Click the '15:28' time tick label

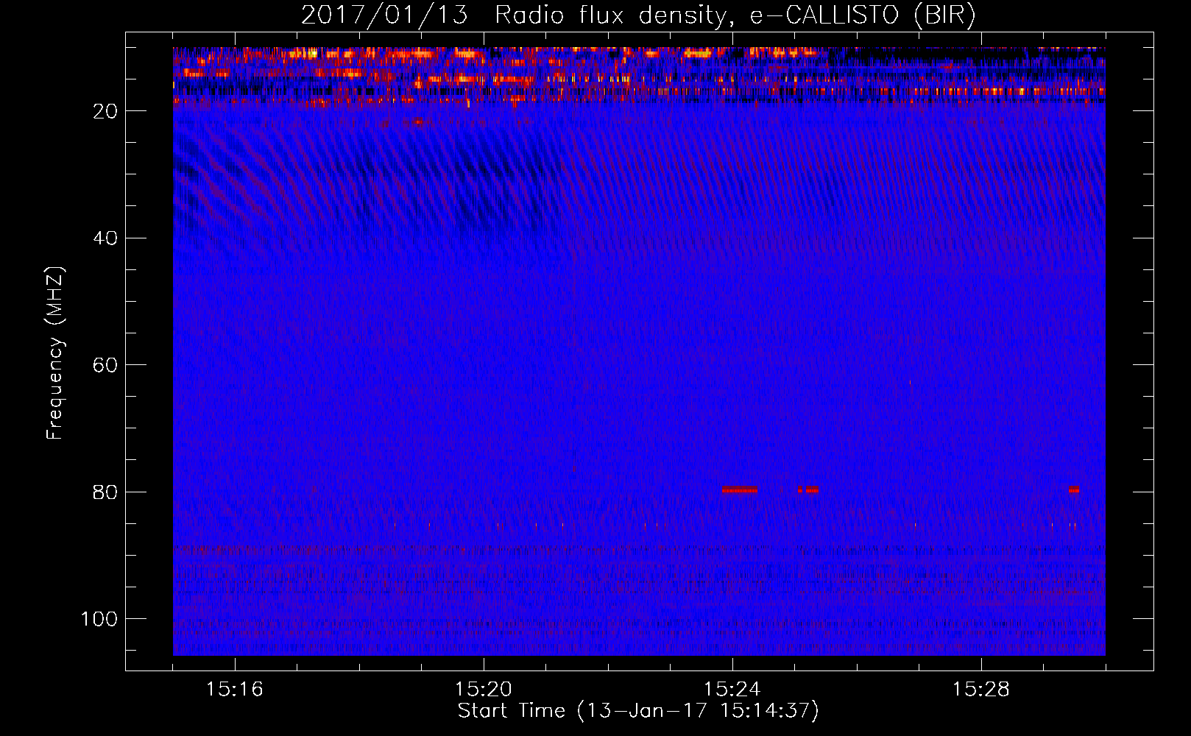(980, 690)
